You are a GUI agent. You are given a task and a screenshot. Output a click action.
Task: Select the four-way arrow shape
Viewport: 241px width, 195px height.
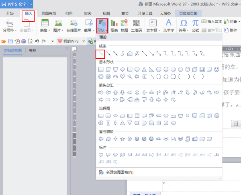[x=144, y=92]
